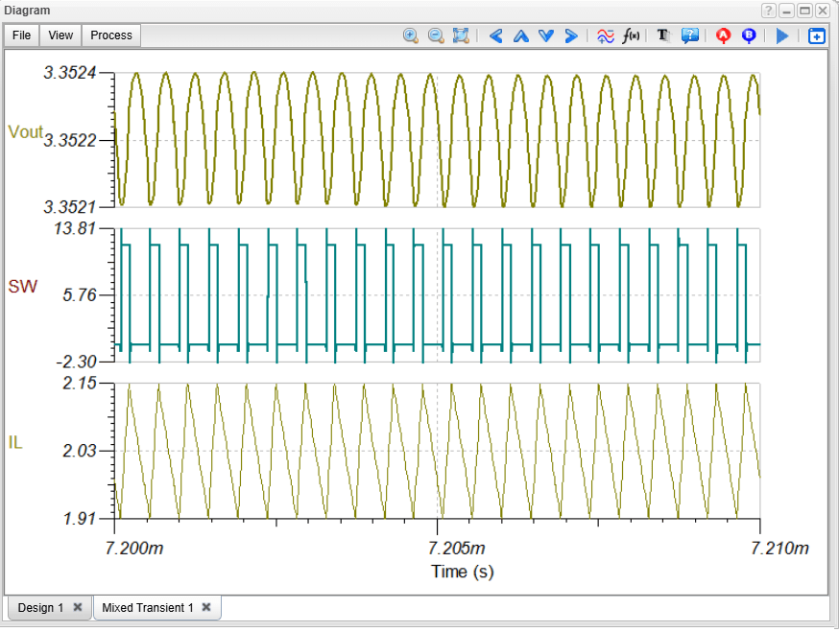Place red cursor A marker
Viewport: 839px width, 632px height.
[724, 35]
